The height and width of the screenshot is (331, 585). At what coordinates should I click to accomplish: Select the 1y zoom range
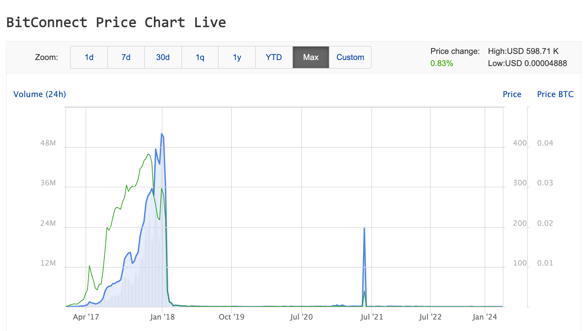click(x=237, y=57)
